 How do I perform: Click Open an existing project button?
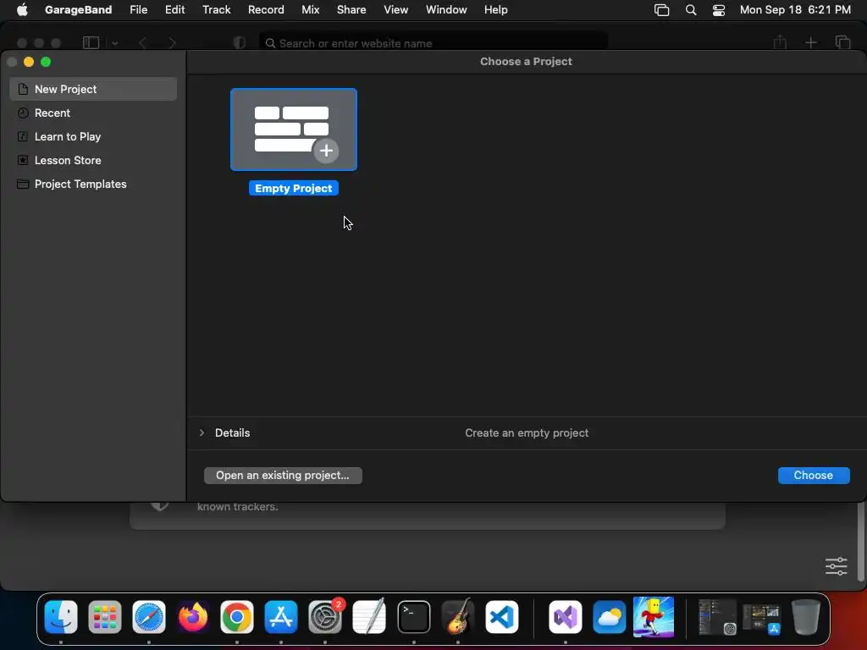283,476
